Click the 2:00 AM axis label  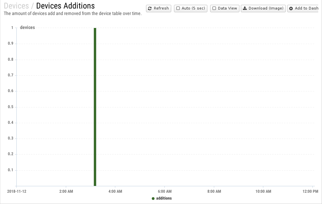[66, 191]
